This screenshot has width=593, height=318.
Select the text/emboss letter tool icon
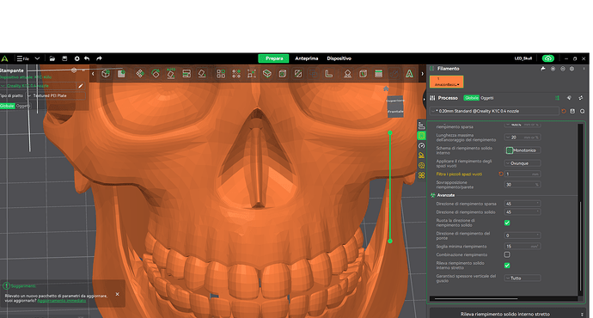point(409,73)
